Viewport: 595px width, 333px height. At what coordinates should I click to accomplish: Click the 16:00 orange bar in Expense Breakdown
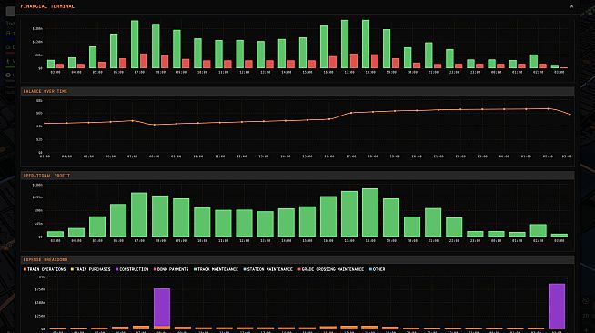328,328
